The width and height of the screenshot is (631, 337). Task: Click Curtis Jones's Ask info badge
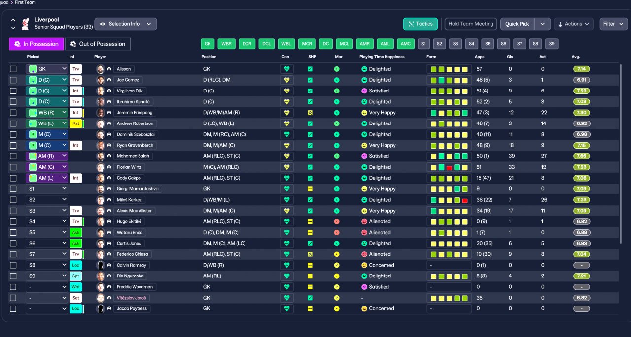(76, 243)
